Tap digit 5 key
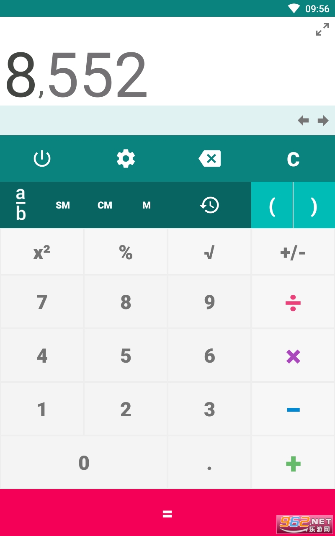The height and width of the screenshot is (536, 335). coord(126,356)
